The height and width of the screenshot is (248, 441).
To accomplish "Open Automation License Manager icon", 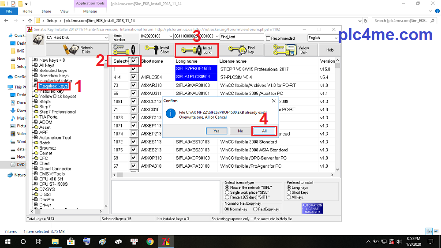I will tap(312, 208).
